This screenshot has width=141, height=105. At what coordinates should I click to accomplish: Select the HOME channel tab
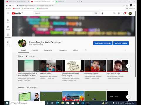coord(23,50)
